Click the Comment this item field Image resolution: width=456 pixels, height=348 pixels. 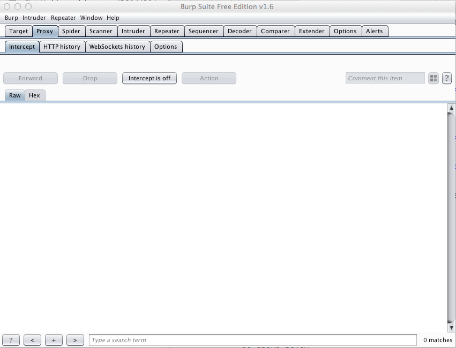pos(385,78)
